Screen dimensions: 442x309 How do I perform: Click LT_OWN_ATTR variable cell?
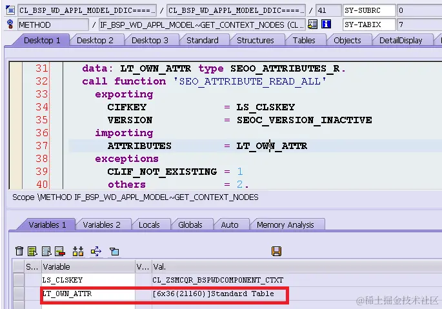(88, 294)
